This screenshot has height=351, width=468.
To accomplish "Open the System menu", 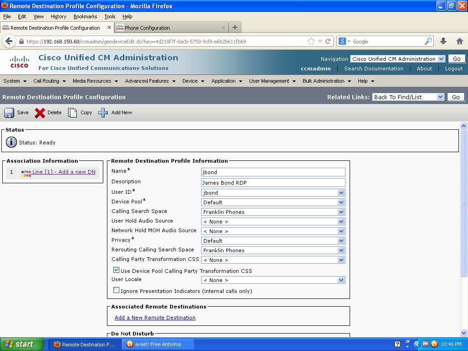I will (x=15, y=81).
